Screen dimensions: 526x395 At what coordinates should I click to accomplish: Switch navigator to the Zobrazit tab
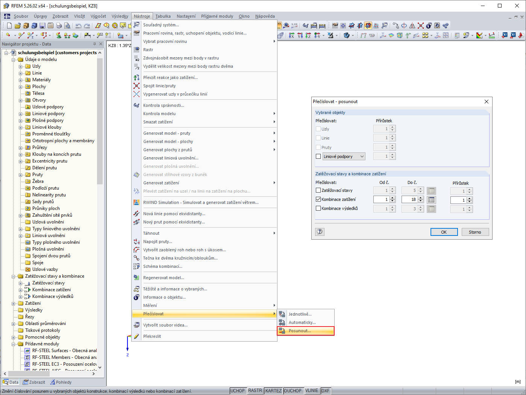tap(34, 382)
